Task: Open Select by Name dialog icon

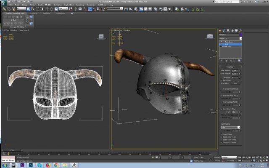Action: 33,9
